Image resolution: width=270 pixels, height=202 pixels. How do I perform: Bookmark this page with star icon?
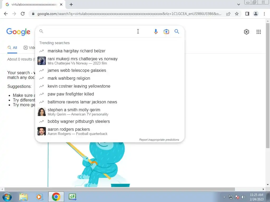pos(237,14)
